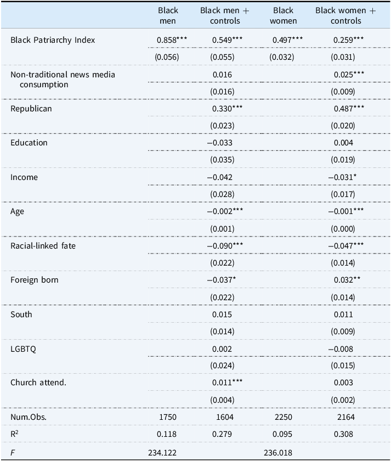Click the Black women column header

point(283,15)
